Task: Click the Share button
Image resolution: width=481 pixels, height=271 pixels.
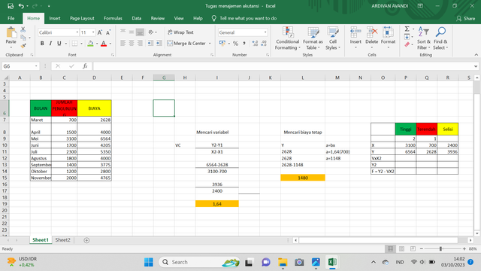Action: (x=466, y=18)
